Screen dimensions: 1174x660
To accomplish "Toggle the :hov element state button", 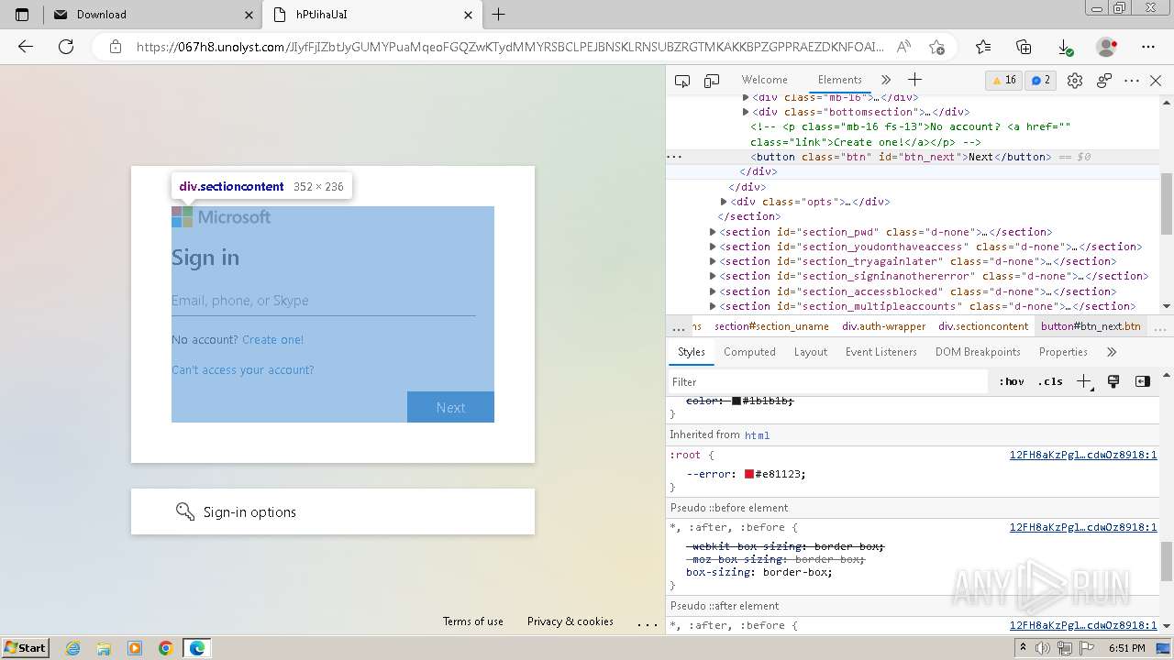I will pos(1012,381).
